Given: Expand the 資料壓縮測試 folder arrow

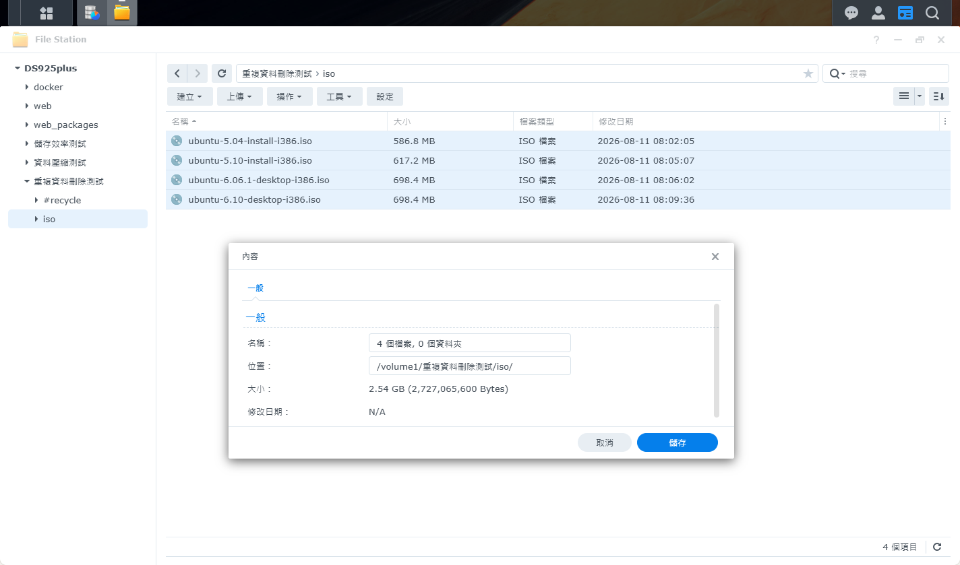Looking at the screenshot, I should click(27, 162).
